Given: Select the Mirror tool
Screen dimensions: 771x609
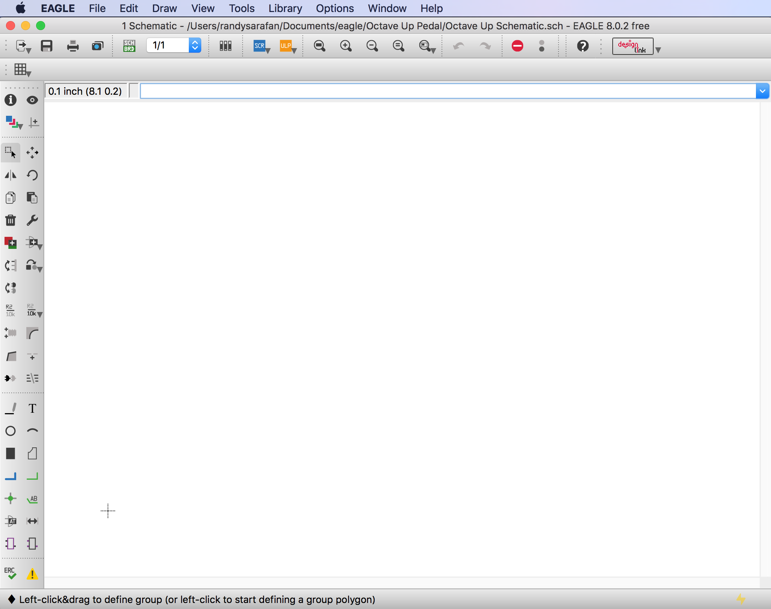Looking at the screenshot, I should click(x=10, y=175).
